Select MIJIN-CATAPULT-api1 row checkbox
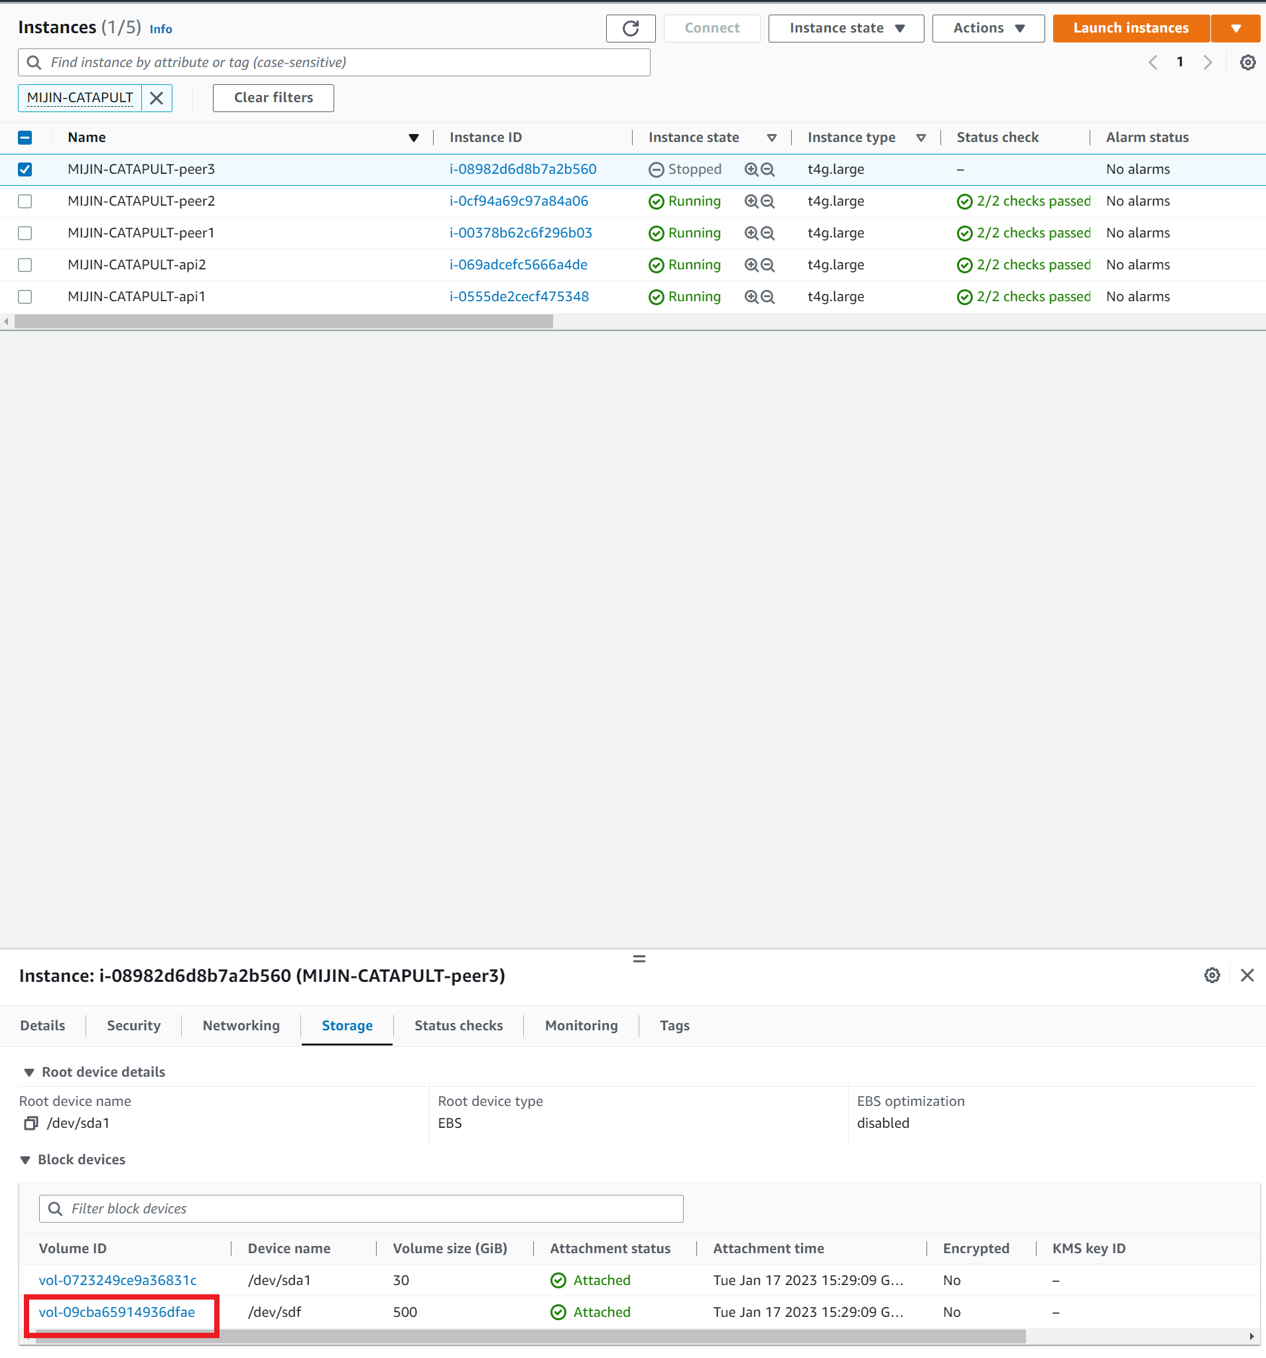1266x1358 pixels. tap(25, 297)
